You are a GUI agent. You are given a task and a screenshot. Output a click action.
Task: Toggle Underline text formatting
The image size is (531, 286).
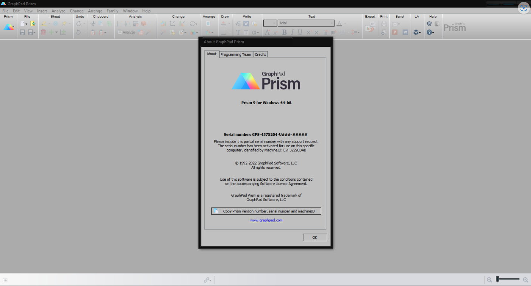300,32
